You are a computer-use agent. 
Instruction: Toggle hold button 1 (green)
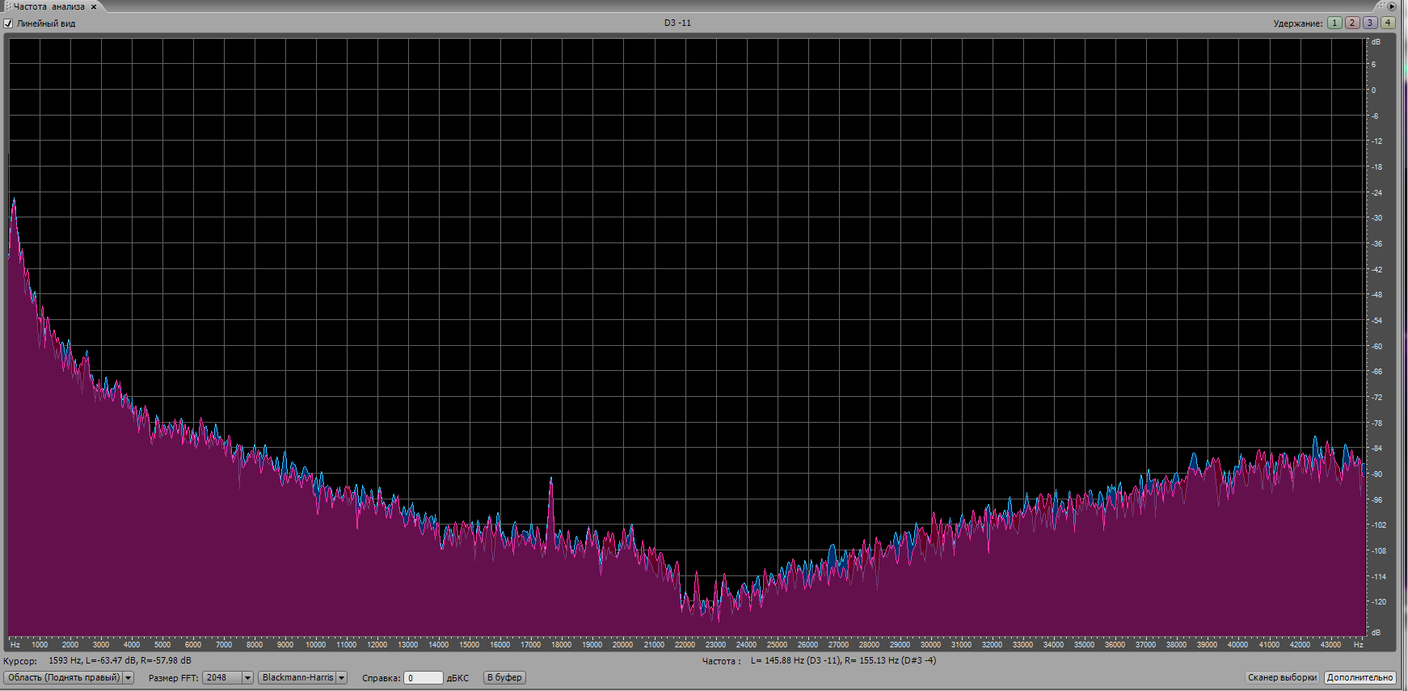pyautogui.click(x=1334, y=23)
